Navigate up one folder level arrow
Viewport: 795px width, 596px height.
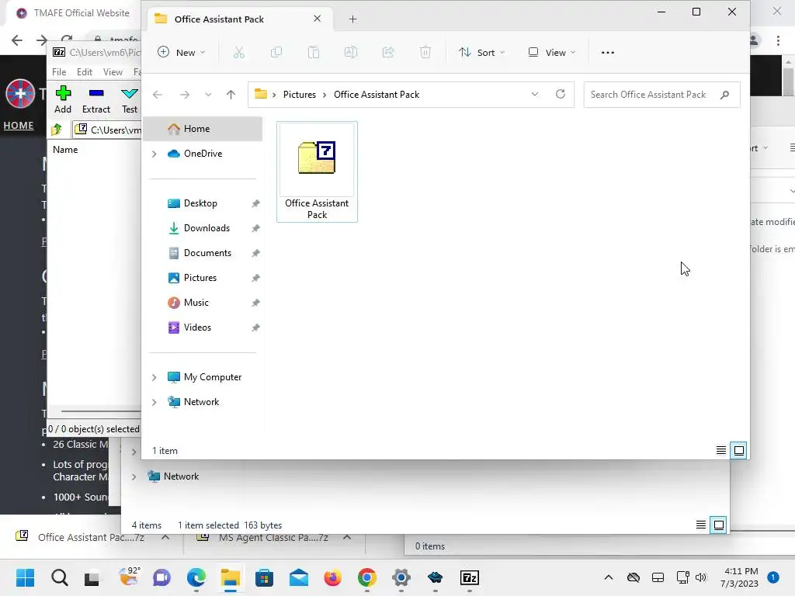(x=231, y=95)
